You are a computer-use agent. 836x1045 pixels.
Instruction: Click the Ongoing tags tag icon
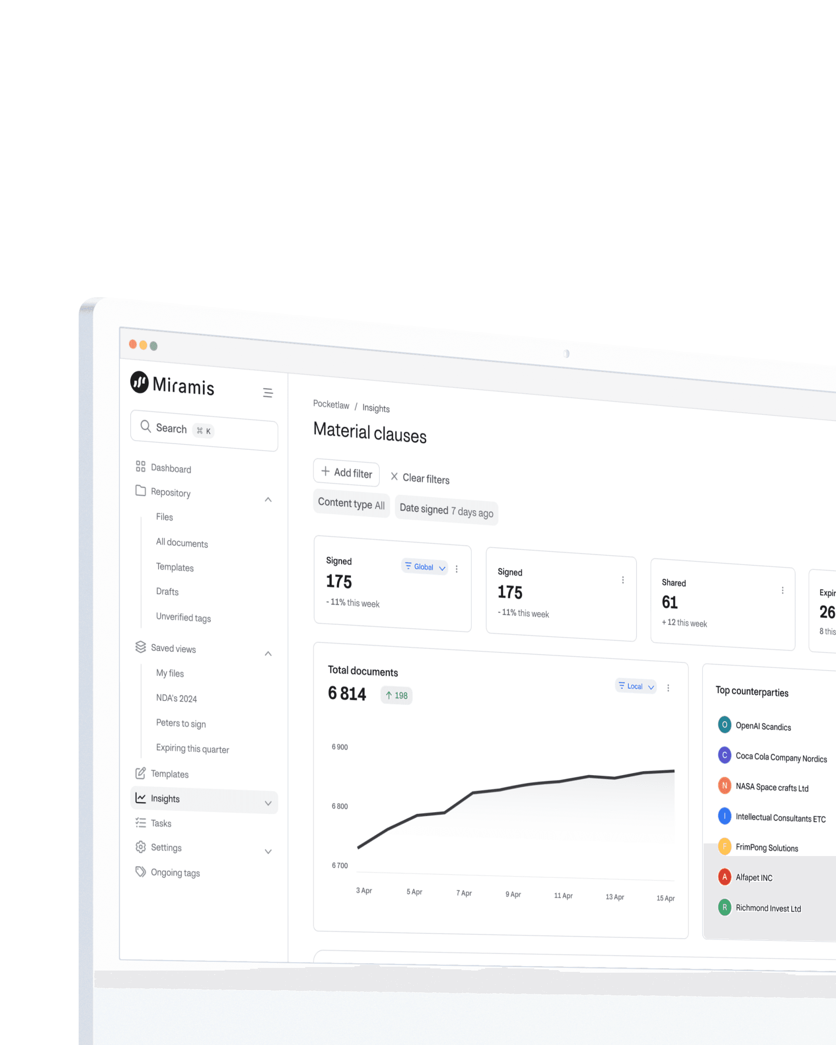tap(141, 871)
